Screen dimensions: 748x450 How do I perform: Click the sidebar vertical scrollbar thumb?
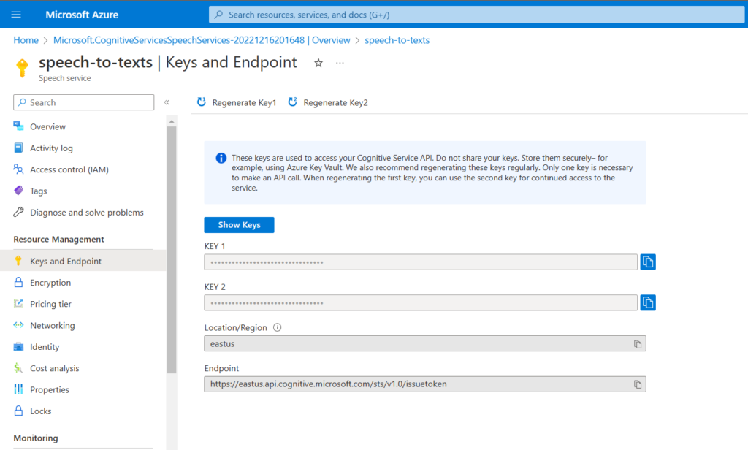coord(172,250)
